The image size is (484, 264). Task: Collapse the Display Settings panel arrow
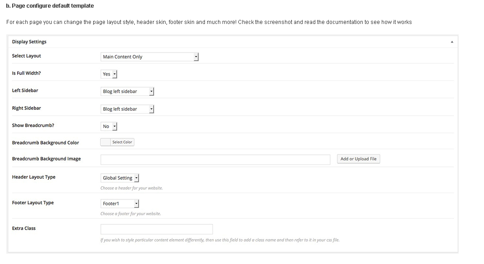pos(452,42)
